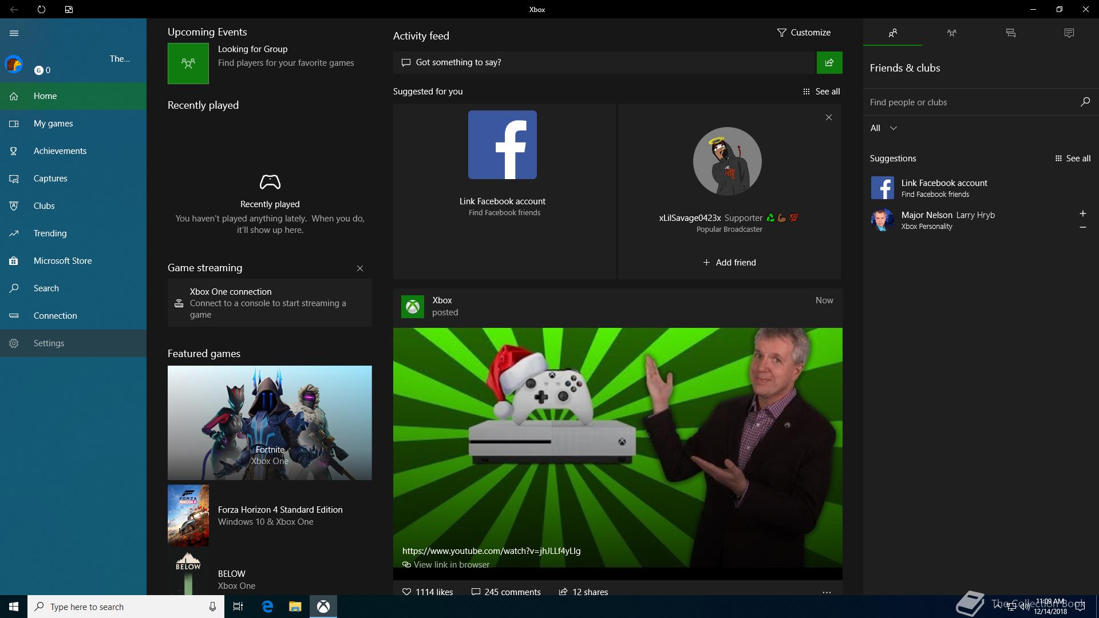Open the 245 comments on post
1099x618 pixels.
[x=506, y=592]
